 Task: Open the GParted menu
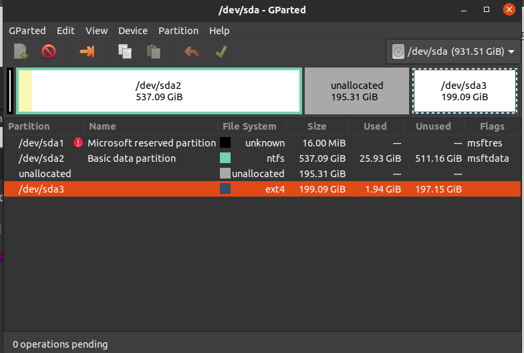(27, 31)
